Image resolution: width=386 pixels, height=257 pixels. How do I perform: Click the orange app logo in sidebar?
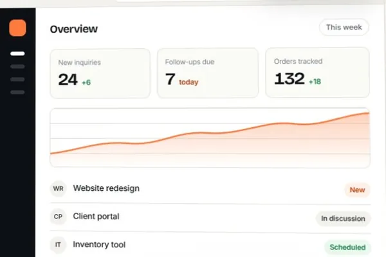[17, 28]
